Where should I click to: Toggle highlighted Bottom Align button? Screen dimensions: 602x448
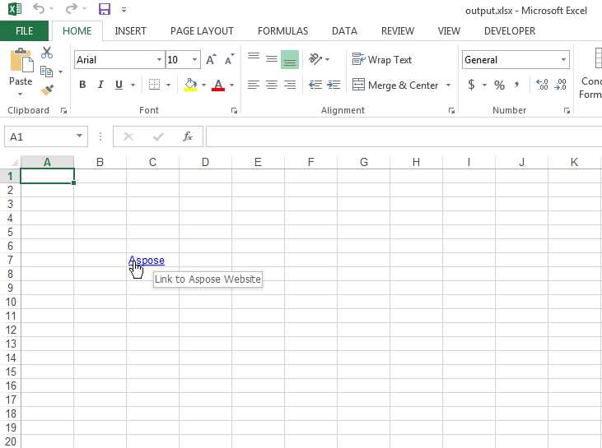(x=290, y=60)
